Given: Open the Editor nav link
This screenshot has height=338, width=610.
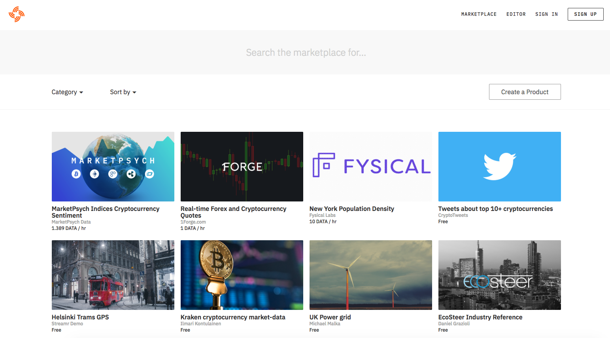Looking at the screenshot, I should (x=516, y=14).
